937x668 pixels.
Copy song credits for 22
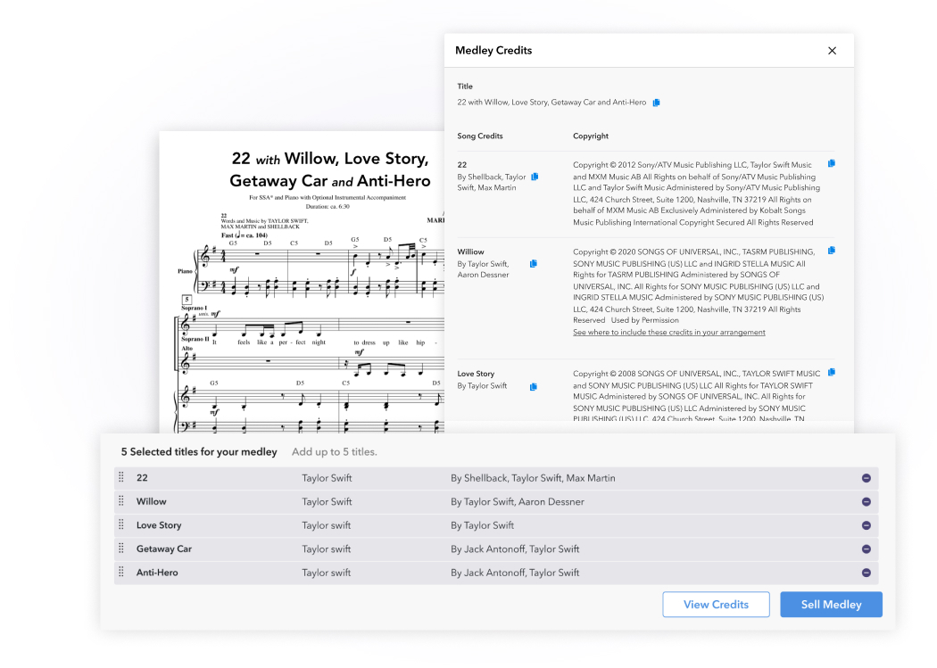535,177
